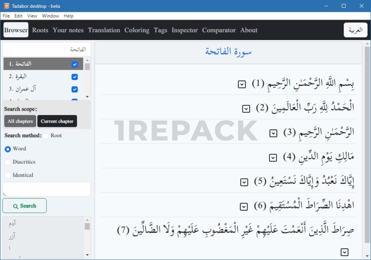The width and height of the screenshot is (371, 260).
Task: Click the Tadabor app icon in title bar
Action: coord(6,6)
